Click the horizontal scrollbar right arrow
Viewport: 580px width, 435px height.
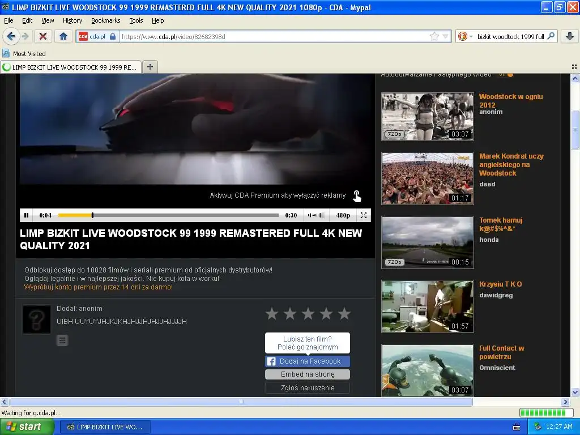click(x=566, y=402)
